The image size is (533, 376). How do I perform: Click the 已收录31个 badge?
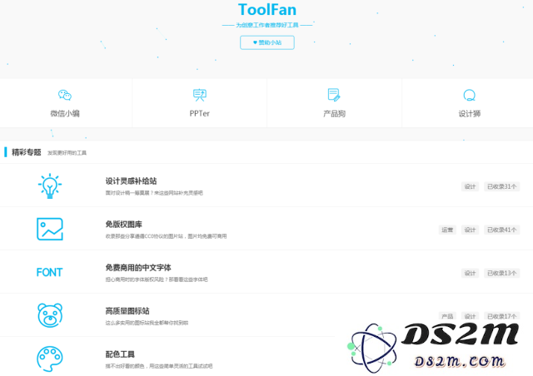501,186
